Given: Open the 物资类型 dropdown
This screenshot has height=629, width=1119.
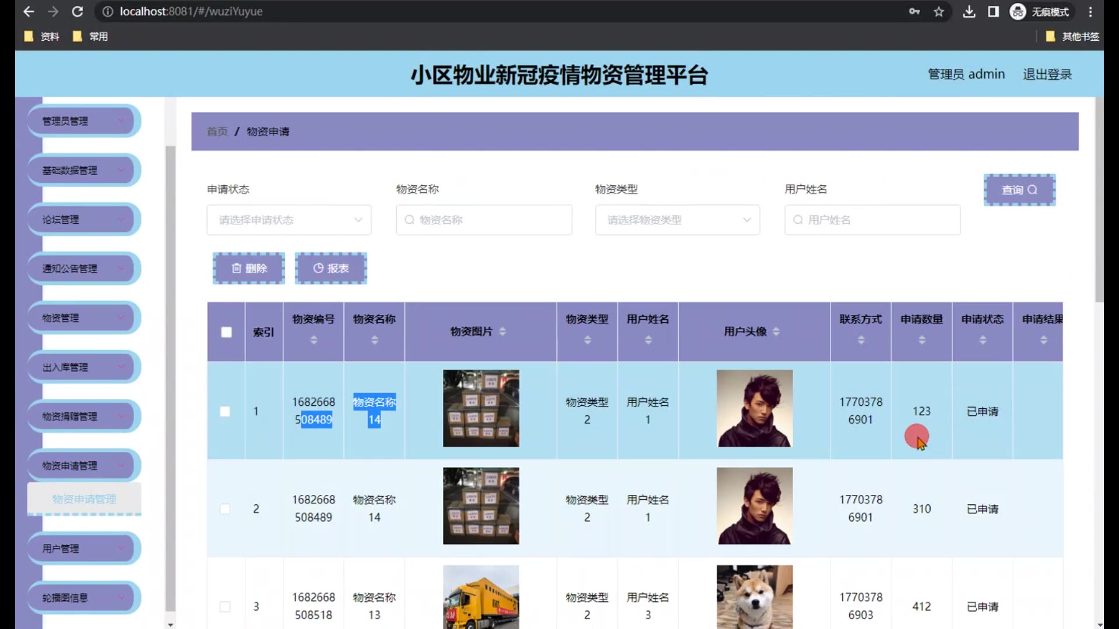Looking at the screenshot, I should 677,220.
